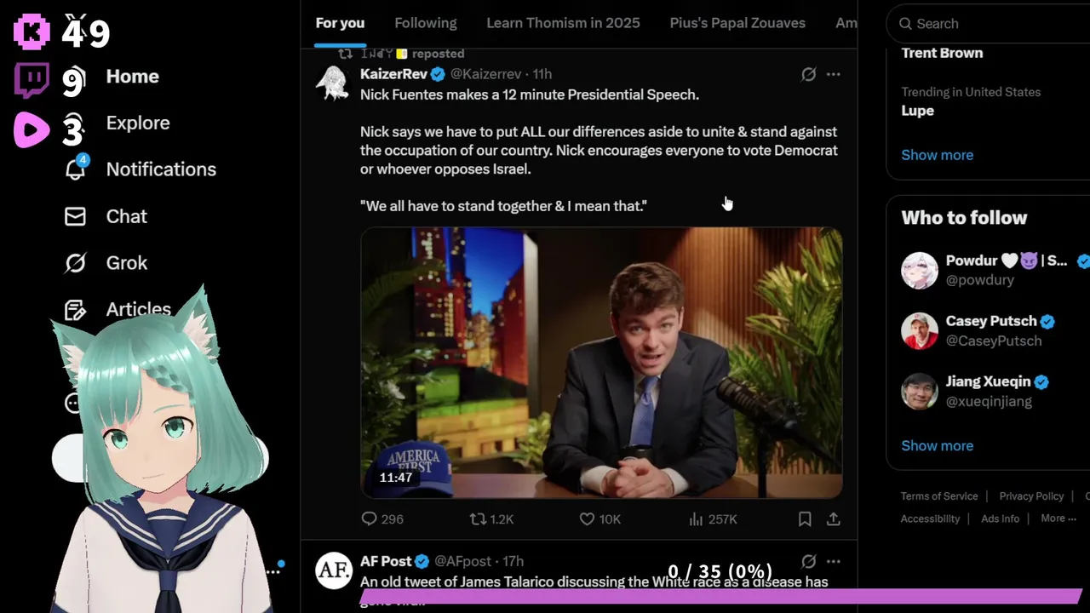Open AF Post profile avatar

click(333, 570)
